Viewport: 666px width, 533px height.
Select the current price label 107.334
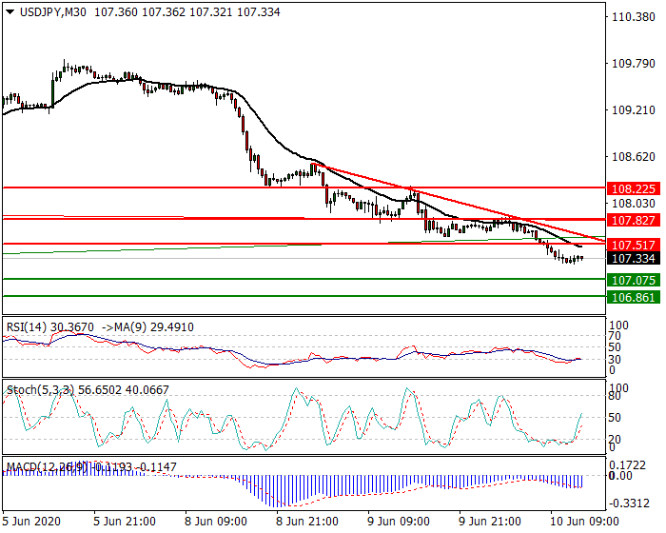(x=634, y=259)
